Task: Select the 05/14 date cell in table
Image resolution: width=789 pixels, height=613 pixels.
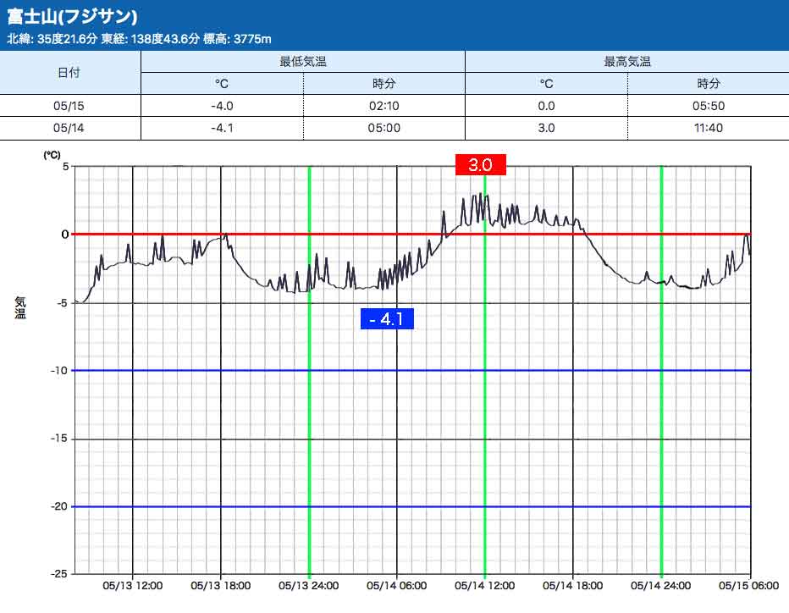Action: click(x=69, y=128)
